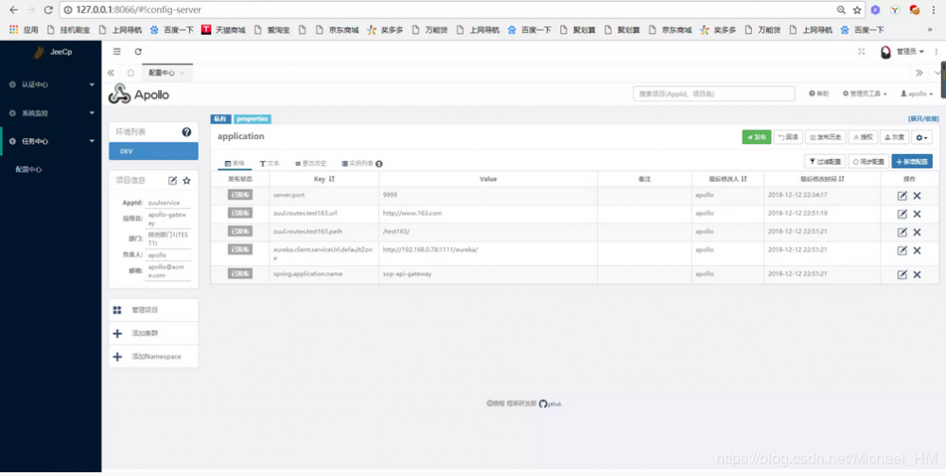Edit the eureka.client.serviceUrl.defaultZone row
The image size is (946, 476).
pyautogui.click(x=902, y=251)
